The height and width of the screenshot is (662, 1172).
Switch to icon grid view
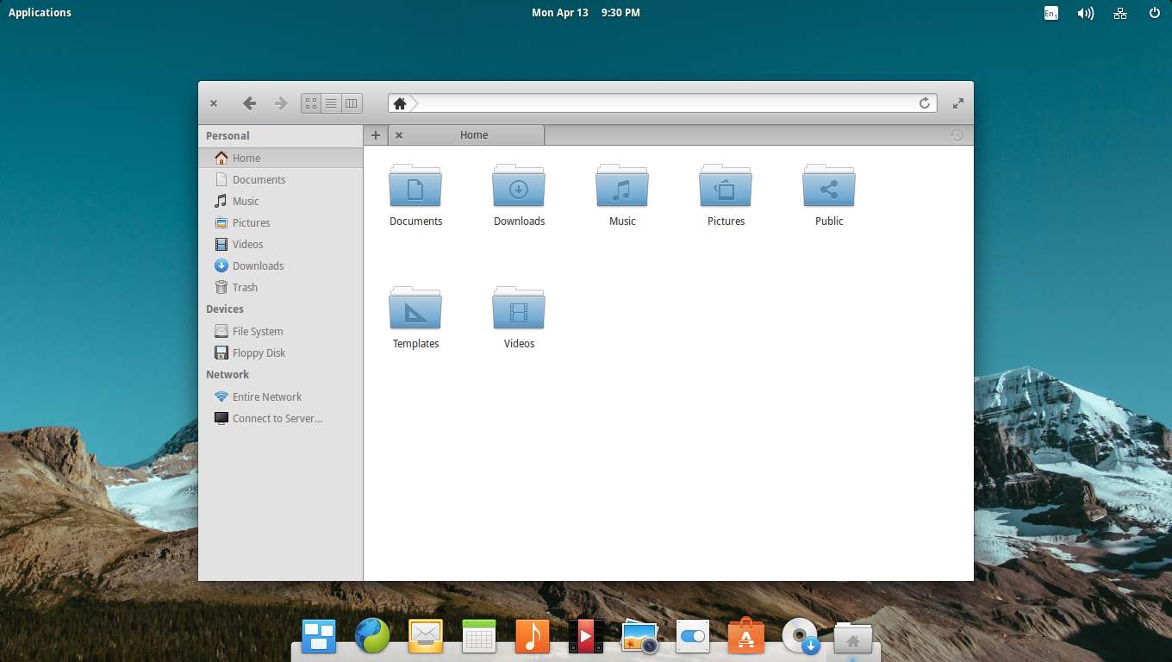pos(311,103)
